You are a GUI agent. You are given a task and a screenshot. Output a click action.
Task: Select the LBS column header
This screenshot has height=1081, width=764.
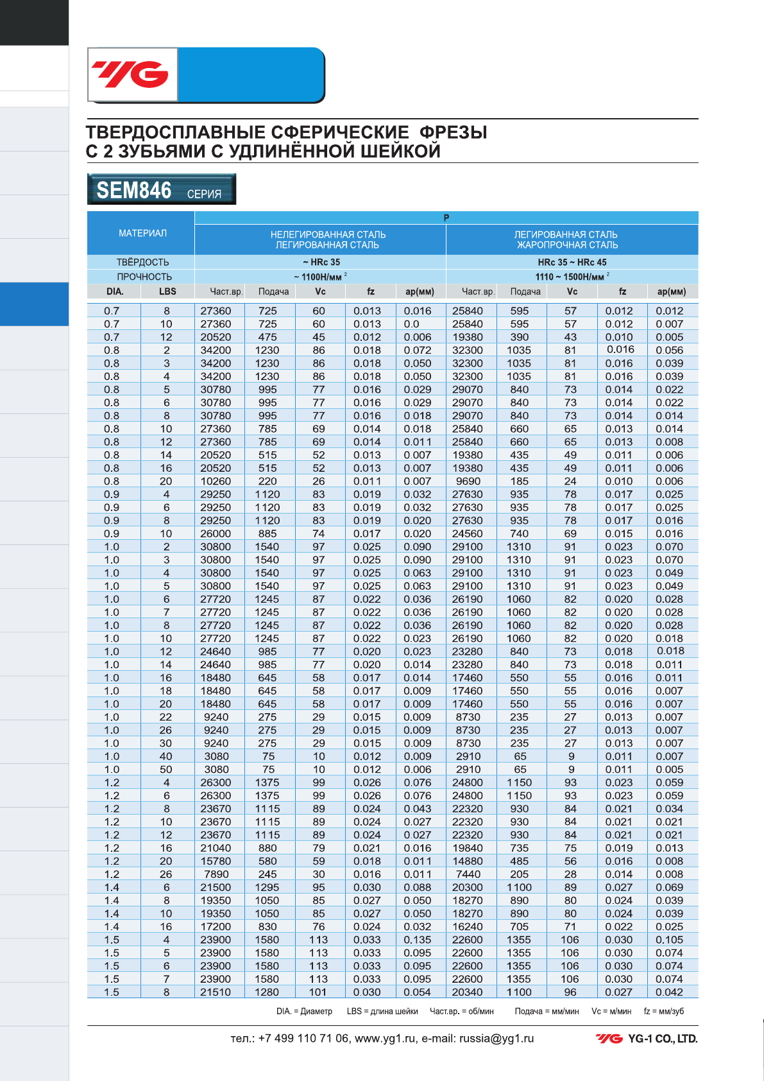click(167, 291)
